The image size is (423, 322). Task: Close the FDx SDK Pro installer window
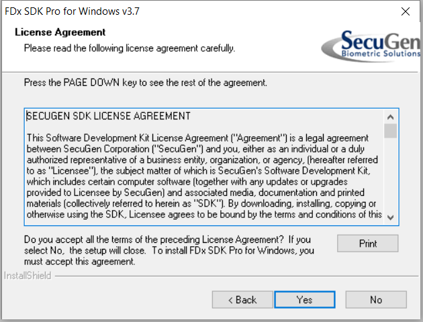405,11
